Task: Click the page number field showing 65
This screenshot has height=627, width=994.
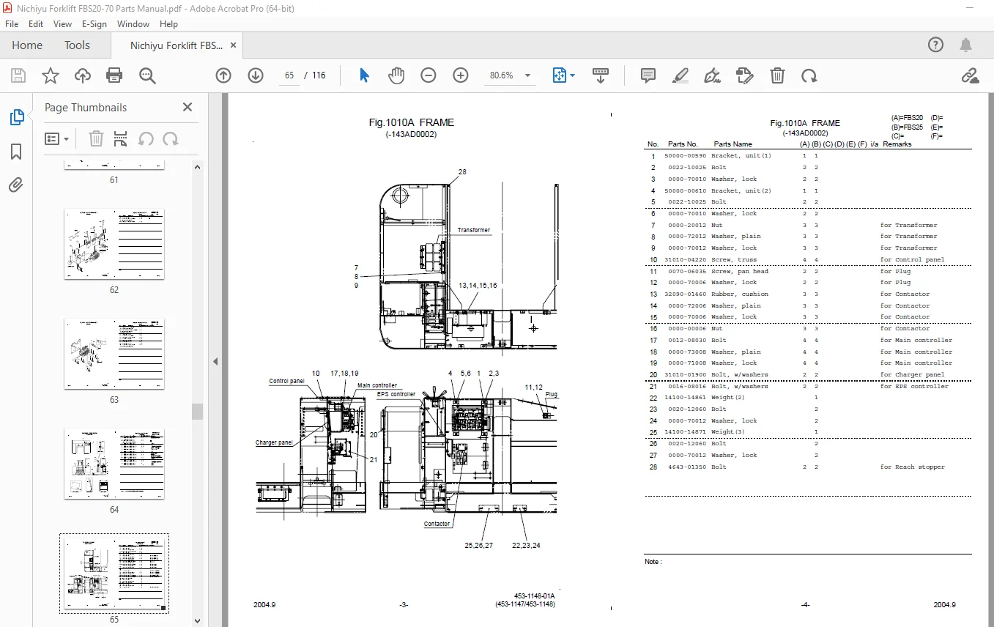Action: click(x=289, y=75)
